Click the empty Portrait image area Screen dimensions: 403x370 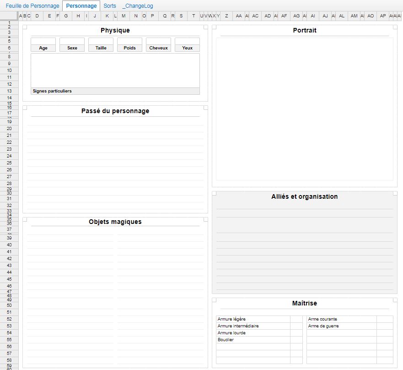click(305, 109)
